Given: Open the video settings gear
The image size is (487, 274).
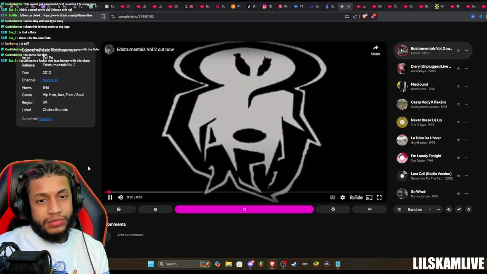Looking at the screenshot, I should point(342,197).
